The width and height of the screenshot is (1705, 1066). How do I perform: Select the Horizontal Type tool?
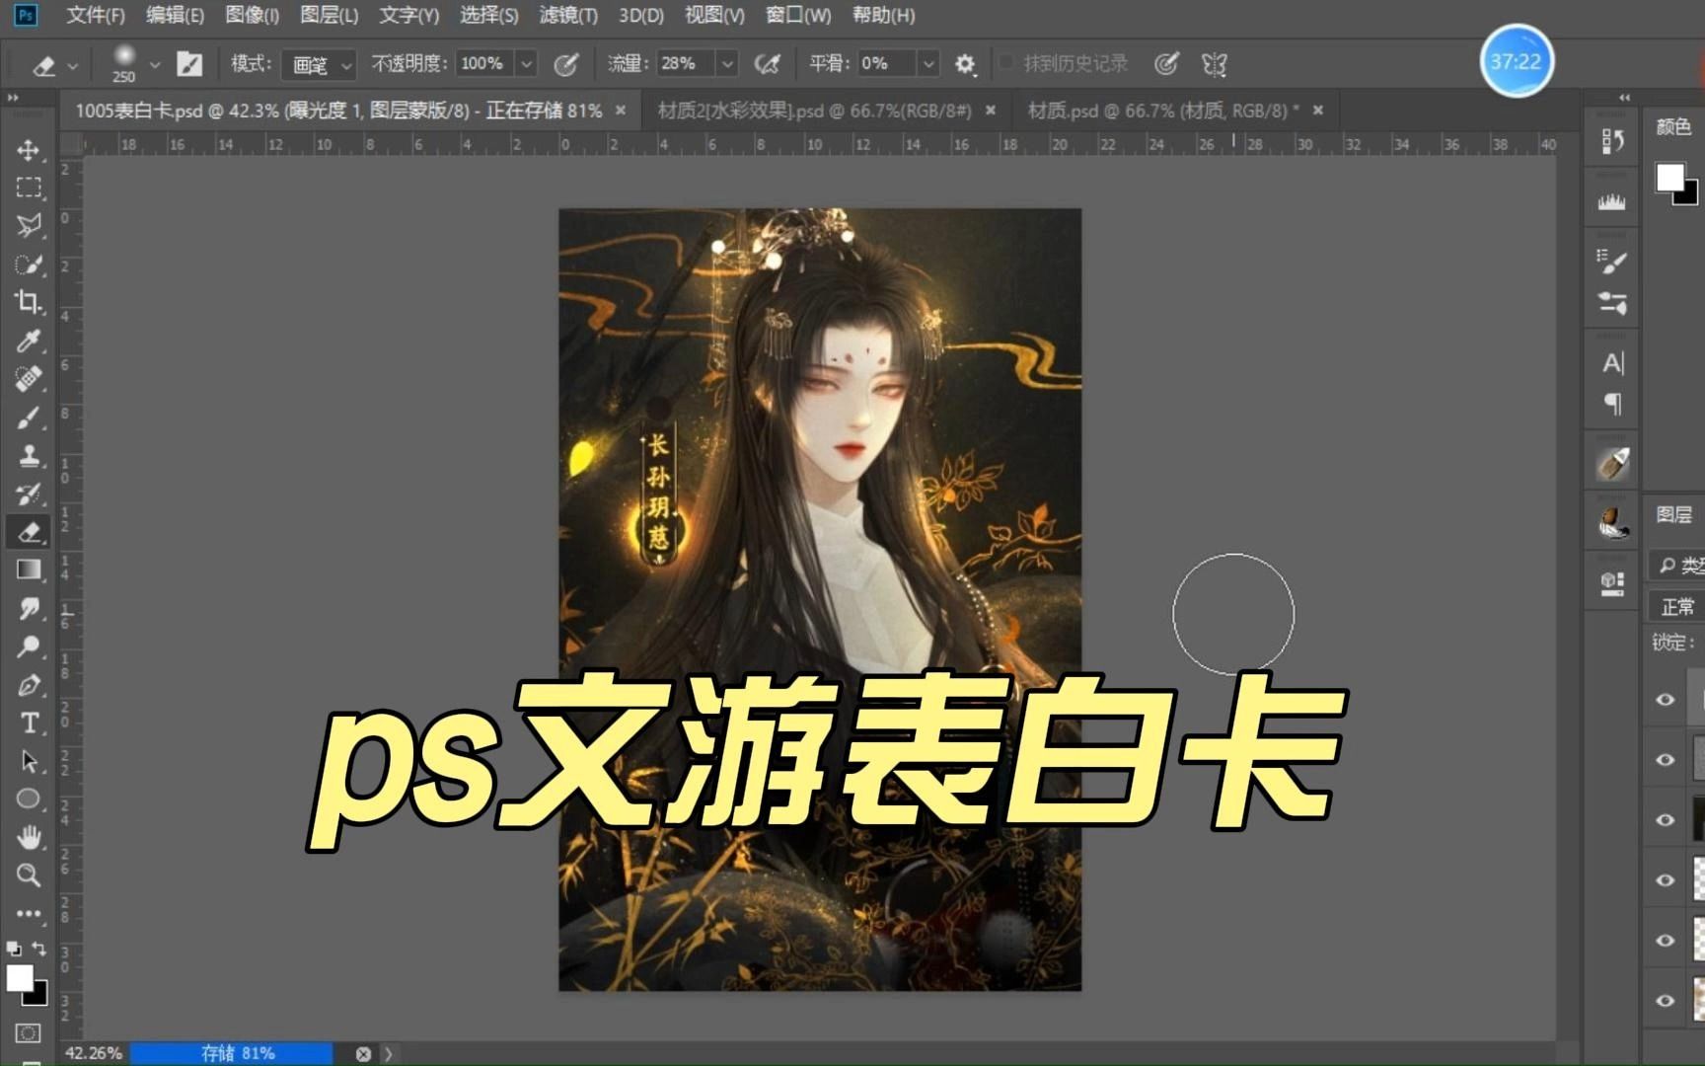(28, 723)
